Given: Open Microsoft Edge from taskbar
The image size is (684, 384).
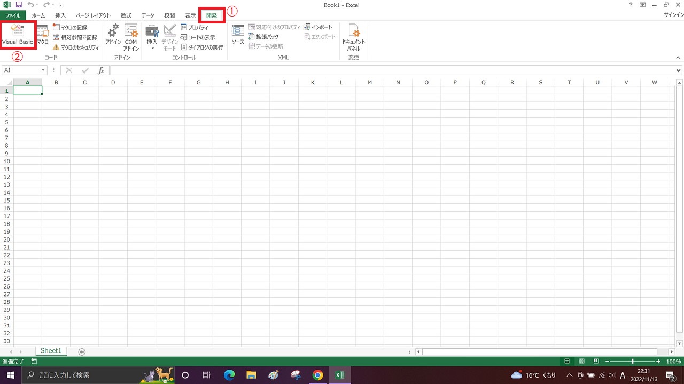Looking at the screenshot, I should click(x=229, y=375).
